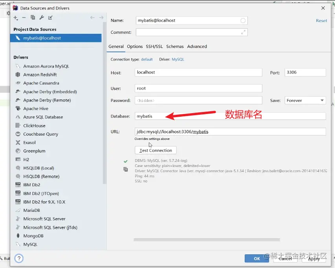Click Test Connection button

(x=156, y=150)
